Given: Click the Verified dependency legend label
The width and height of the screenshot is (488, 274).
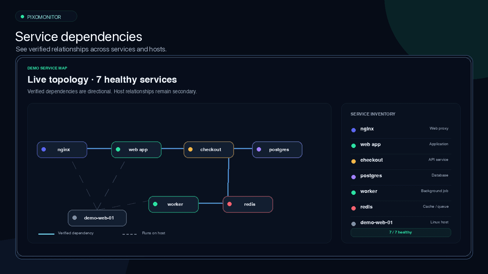Looking at the screenshot, I should tap(76, 233).
